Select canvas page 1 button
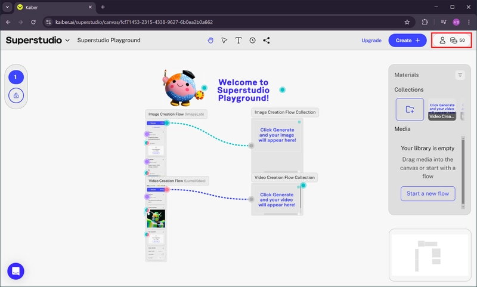Image resolution: width=477 pixels, height=287 pixels. pyautogui.click(x=16, y=77)
